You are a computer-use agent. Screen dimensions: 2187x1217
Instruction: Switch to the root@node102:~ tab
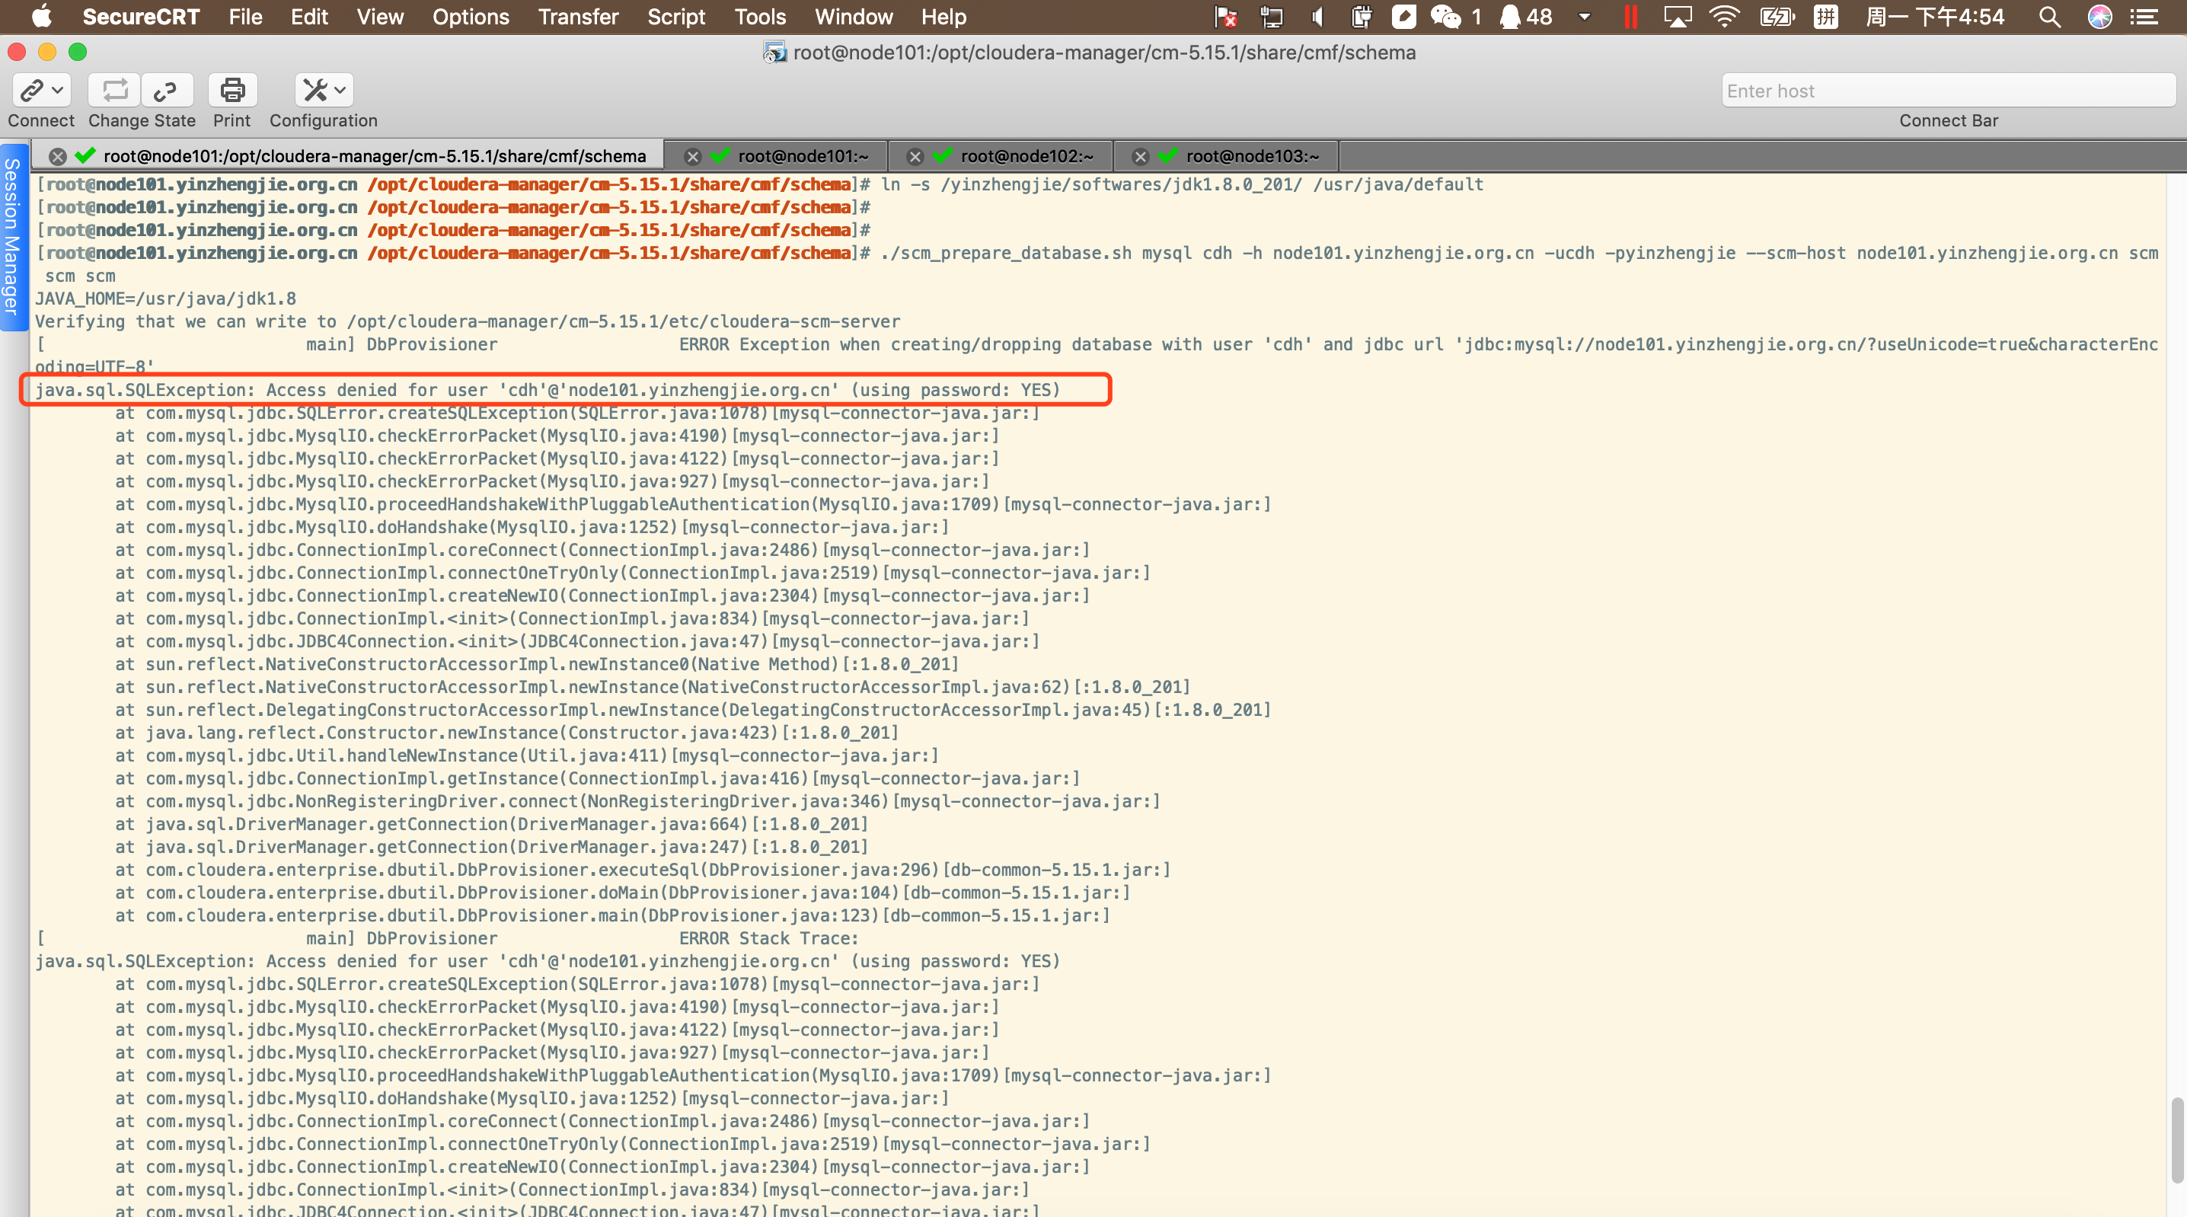pyautogui.click(x=1026, y=156)
